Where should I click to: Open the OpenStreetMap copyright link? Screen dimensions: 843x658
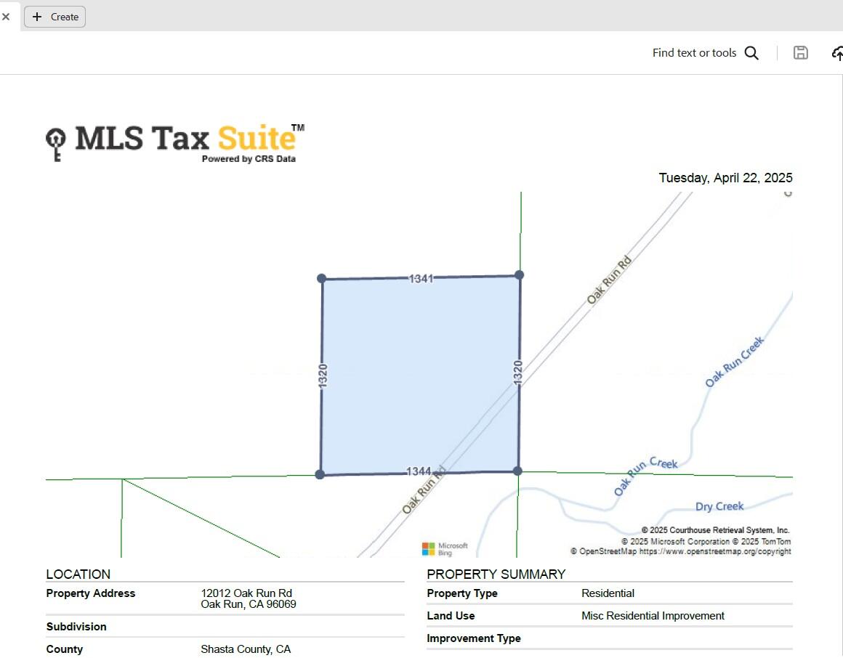click(x=714, y=551)
